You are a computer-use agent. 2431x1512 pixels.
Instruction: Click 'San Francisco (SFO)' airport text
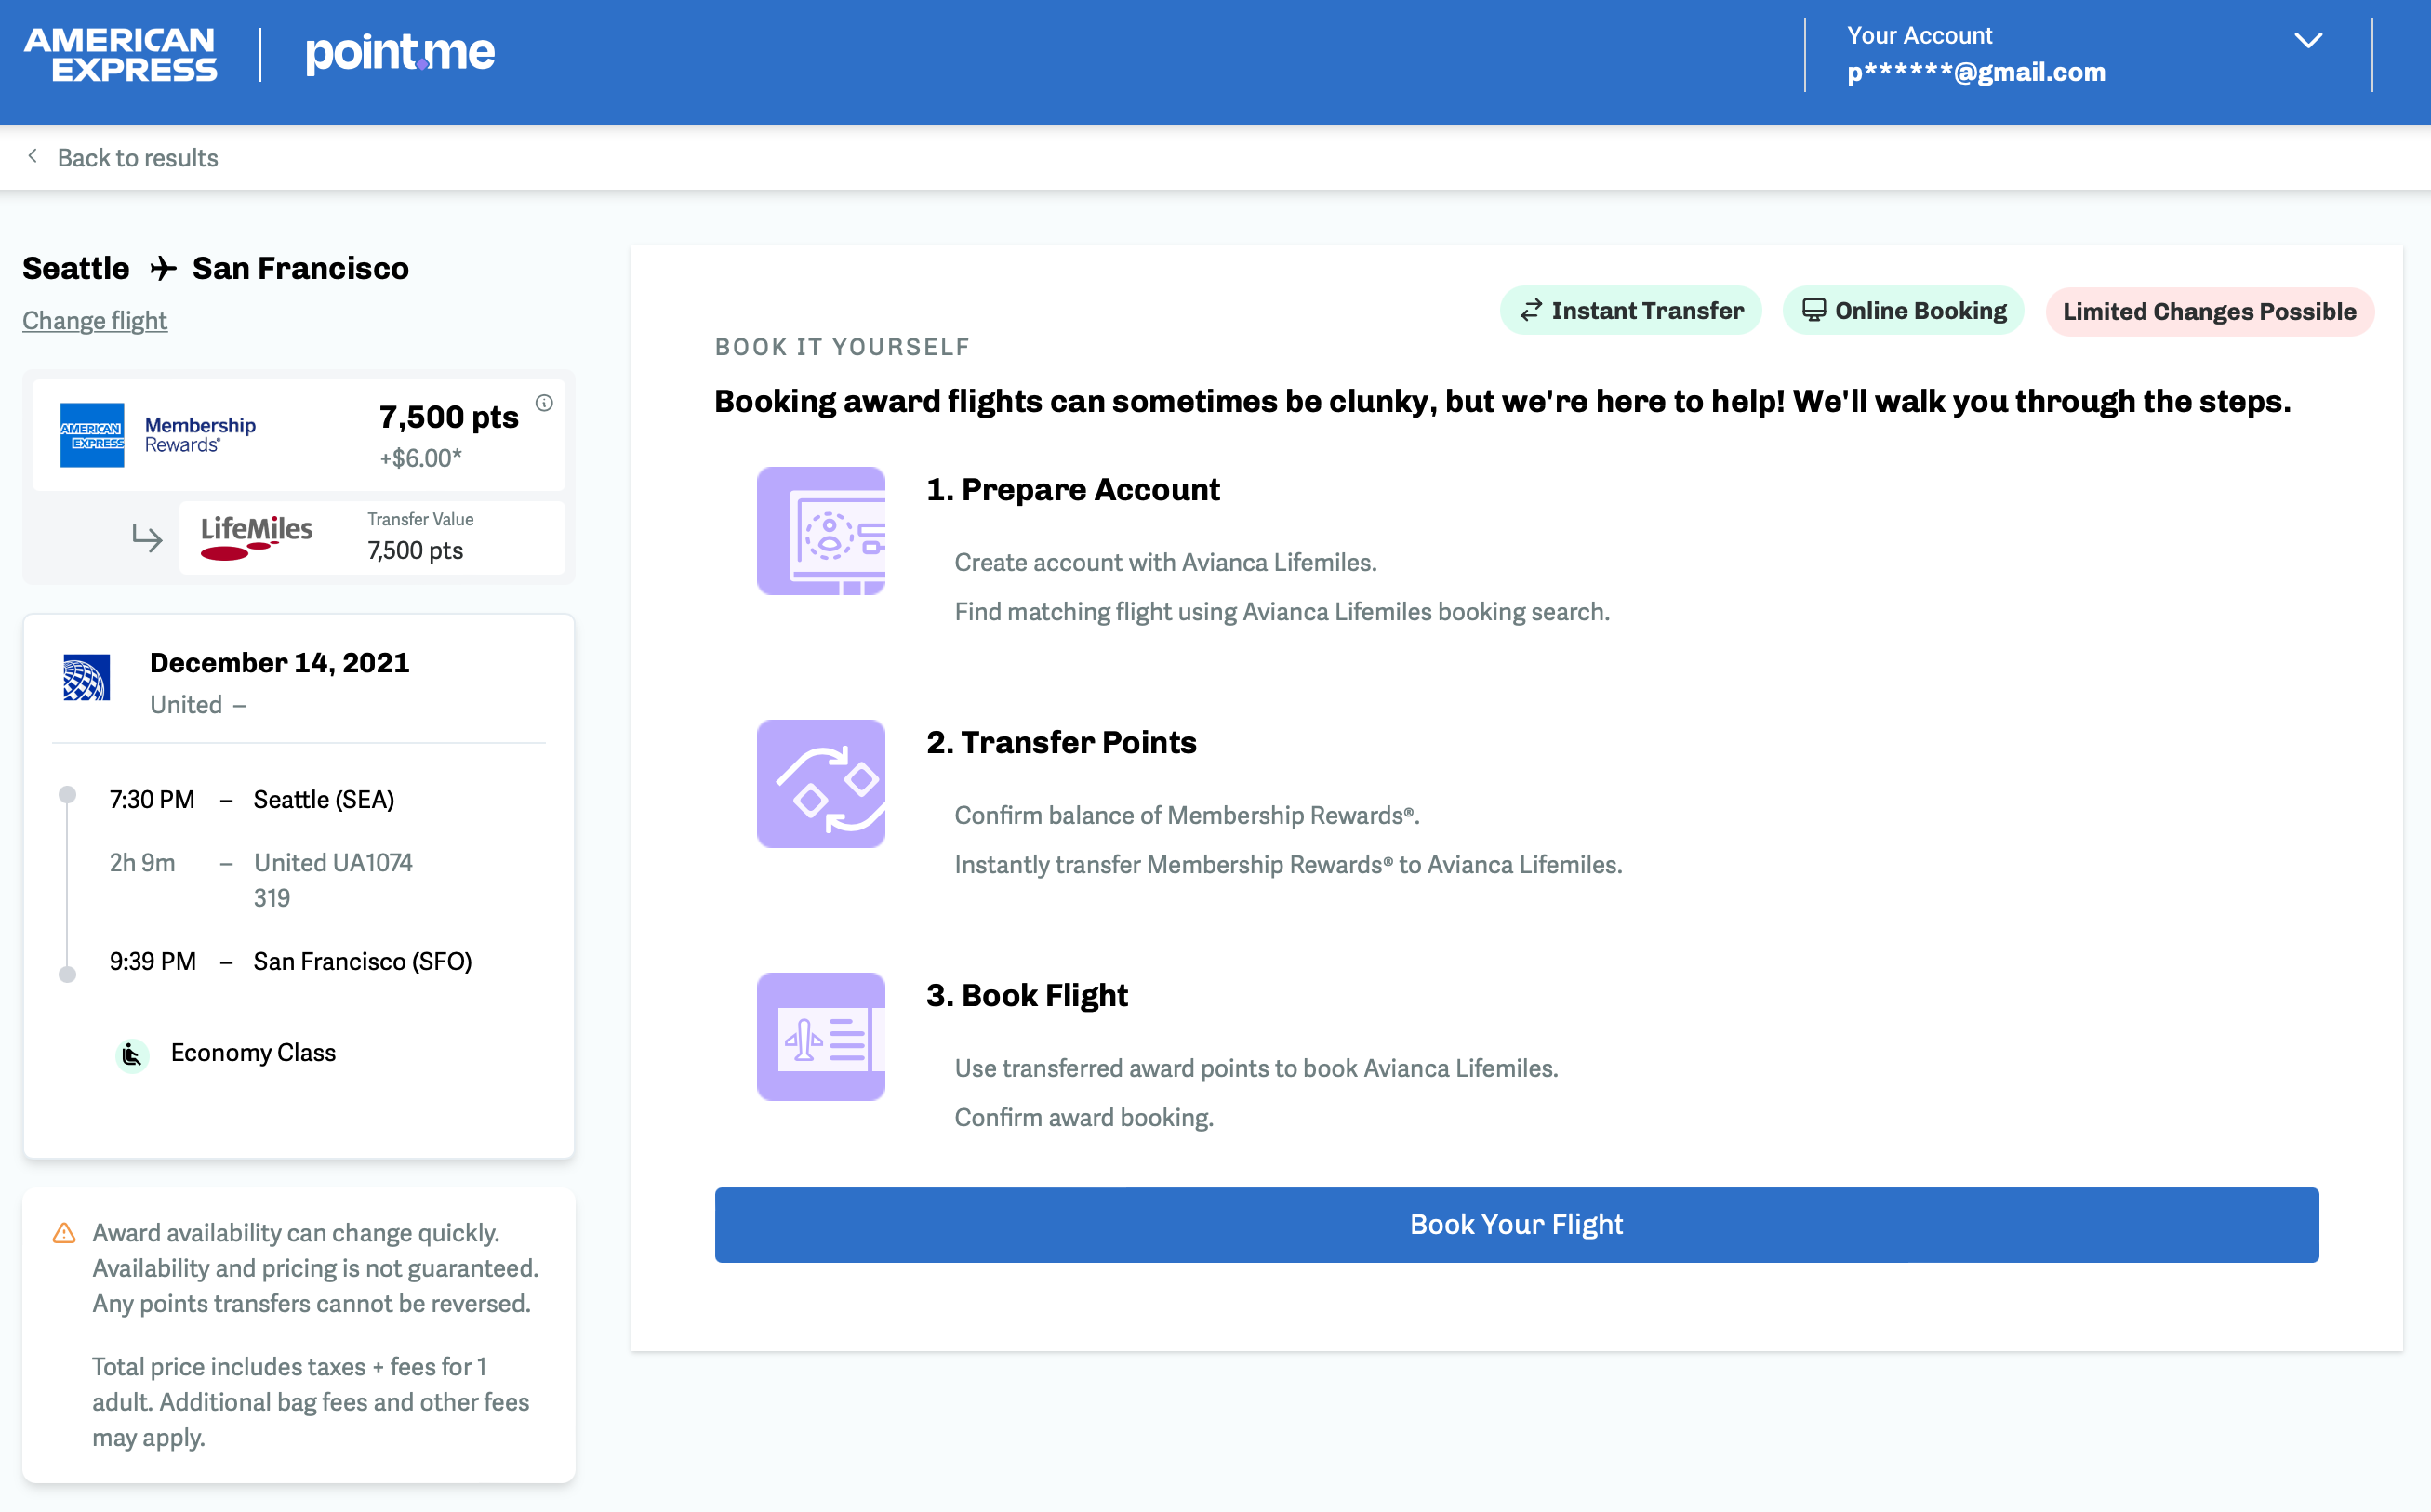point(363,962)
